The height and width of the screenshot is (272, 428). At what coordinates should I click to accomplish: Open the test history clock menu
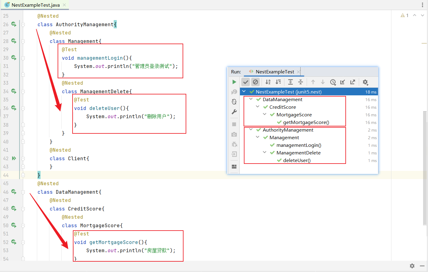[x=333, y=82]
